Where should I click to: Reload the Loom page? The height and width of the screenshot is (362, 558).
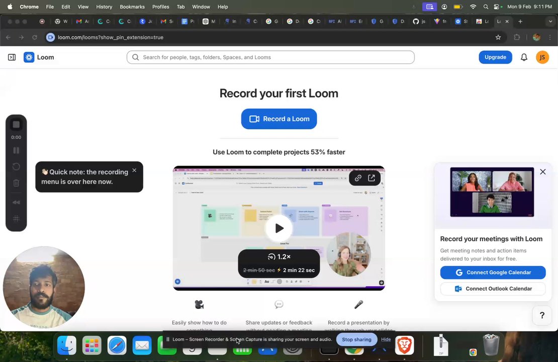click(x=35, y=37)
